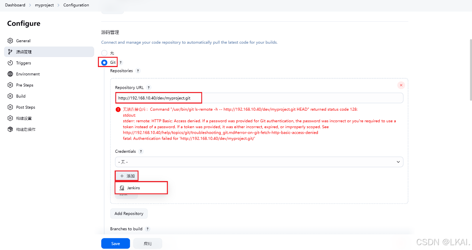The image size is (472, 250).
Task: Open Configuration breadcrumb
Action: 76,5
